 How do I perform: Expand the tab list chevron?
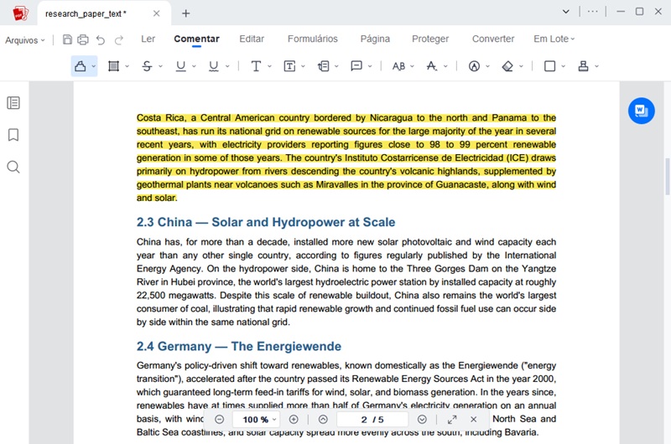click(565, 12)
